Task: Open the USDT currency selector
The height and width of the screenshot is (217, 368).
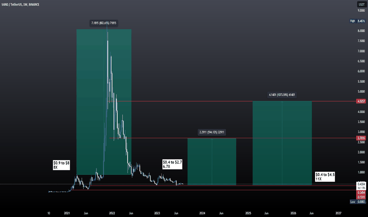Action: coord(361,4)
